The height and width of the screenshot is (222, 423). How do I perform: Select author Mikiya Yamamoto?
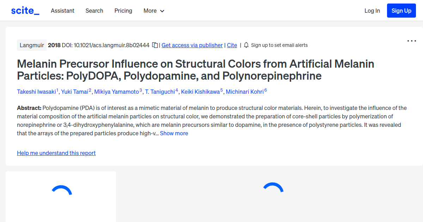tap(117, 92)
